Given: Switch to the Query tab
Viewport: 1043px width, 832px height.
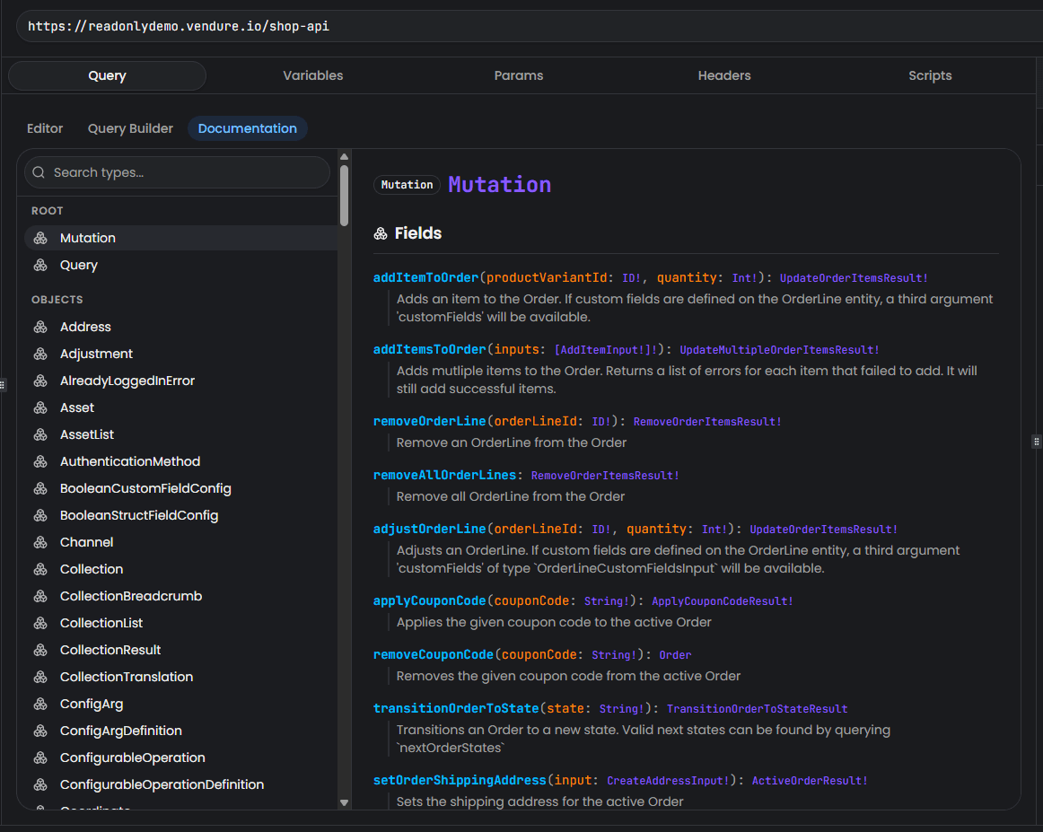Looking at the screenshot, I should [107, 75].
